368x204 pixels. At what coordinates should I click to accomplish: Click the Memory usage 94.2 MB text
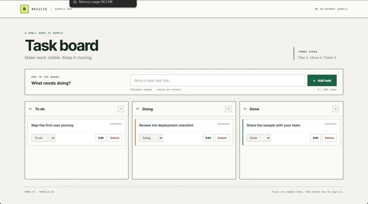pyautogui.click(x=96, y=2)
